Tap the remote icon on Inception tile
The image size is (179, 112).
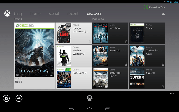126,42
